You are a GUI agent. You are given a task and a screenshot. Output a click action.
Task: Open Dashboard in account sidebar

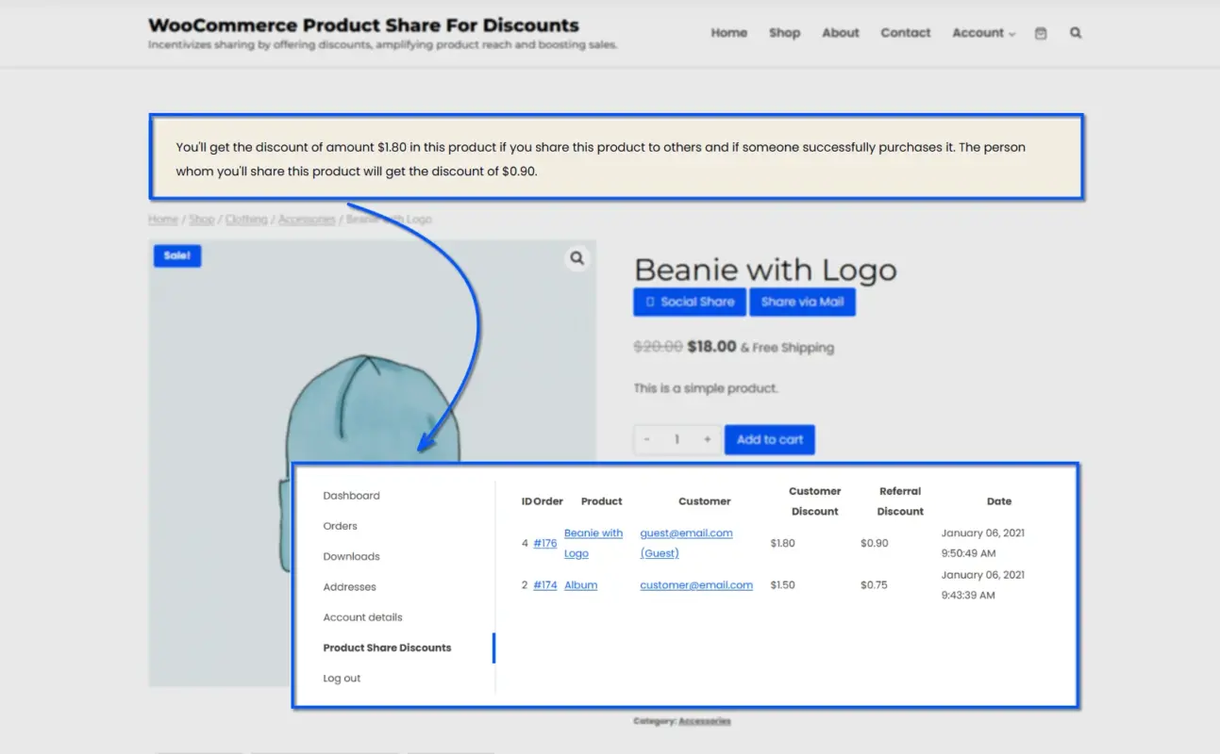click(x=351, y=496)
